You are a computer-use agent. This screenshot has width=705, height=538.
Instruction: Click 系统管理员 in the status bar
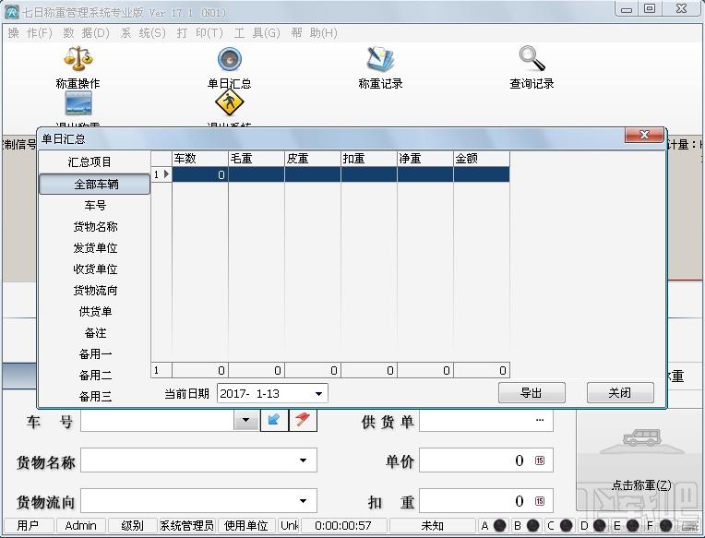187,525
